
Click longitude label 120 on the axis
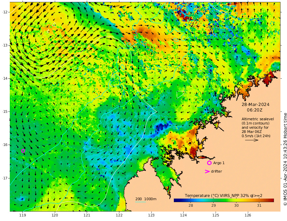click(x=55, y=215)
